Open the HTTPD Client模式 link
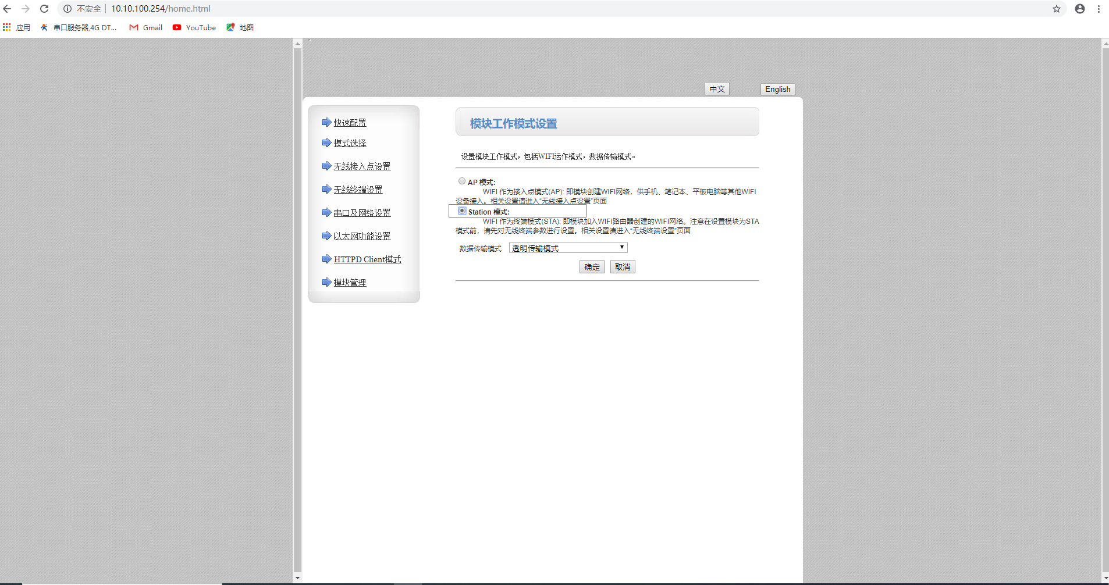The height and width of the screenshot is (585, 1109). coord(367,259)
